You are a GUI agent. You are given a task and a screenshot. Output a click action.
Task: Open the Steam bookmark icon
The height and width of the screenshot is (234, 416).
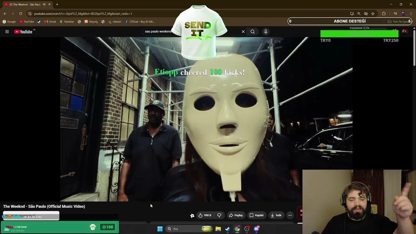pyautogui.click(x=39, y=22)
